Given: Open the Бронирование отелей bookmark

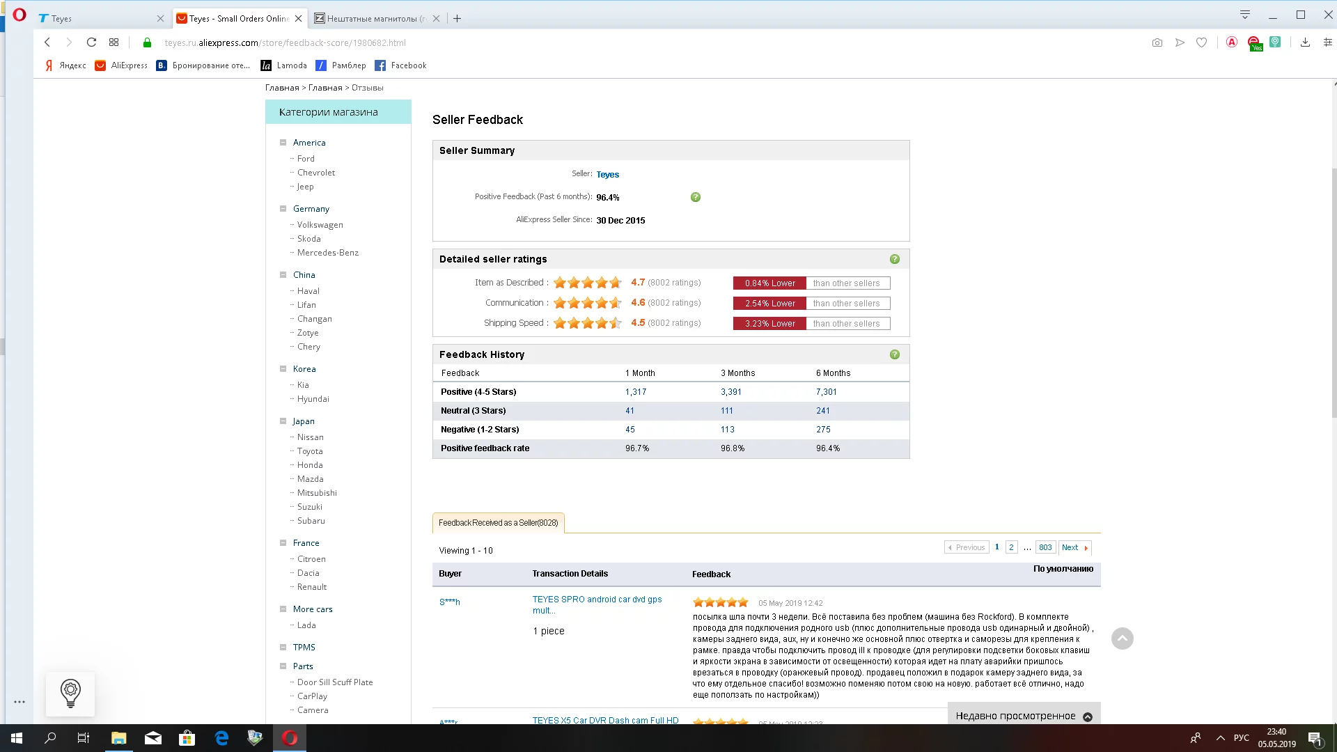Looking at the screenshot, I should 203,65.
